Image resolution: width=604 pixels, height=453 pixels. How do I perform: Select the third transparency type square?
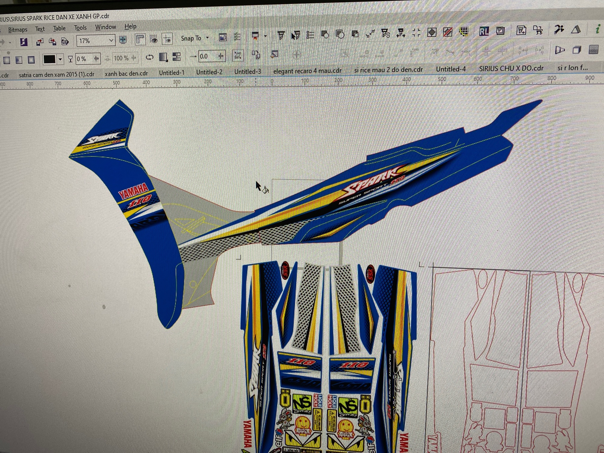(31, 59)
